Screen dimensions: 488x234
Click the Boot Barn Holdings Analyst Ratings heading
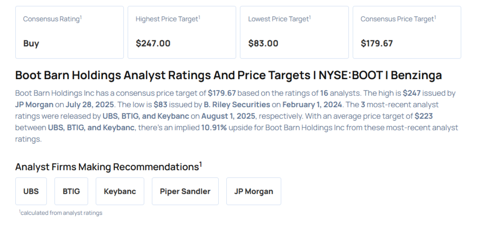click(x=228, y=75)
